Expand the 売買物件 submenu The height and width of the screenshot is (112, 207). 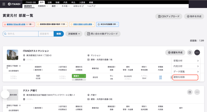click(x=43, y=6)
